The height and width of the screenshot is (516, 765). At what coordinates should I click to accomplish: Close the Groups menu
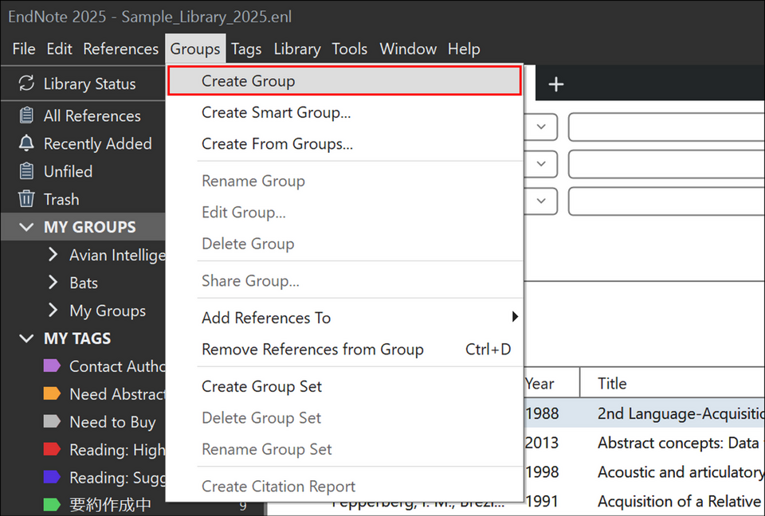[195, 49]
